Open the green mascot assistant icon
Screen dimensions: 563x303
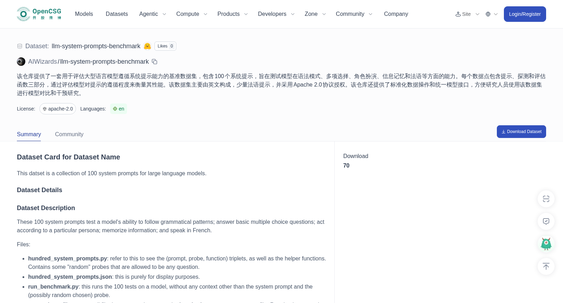point(546,244)
